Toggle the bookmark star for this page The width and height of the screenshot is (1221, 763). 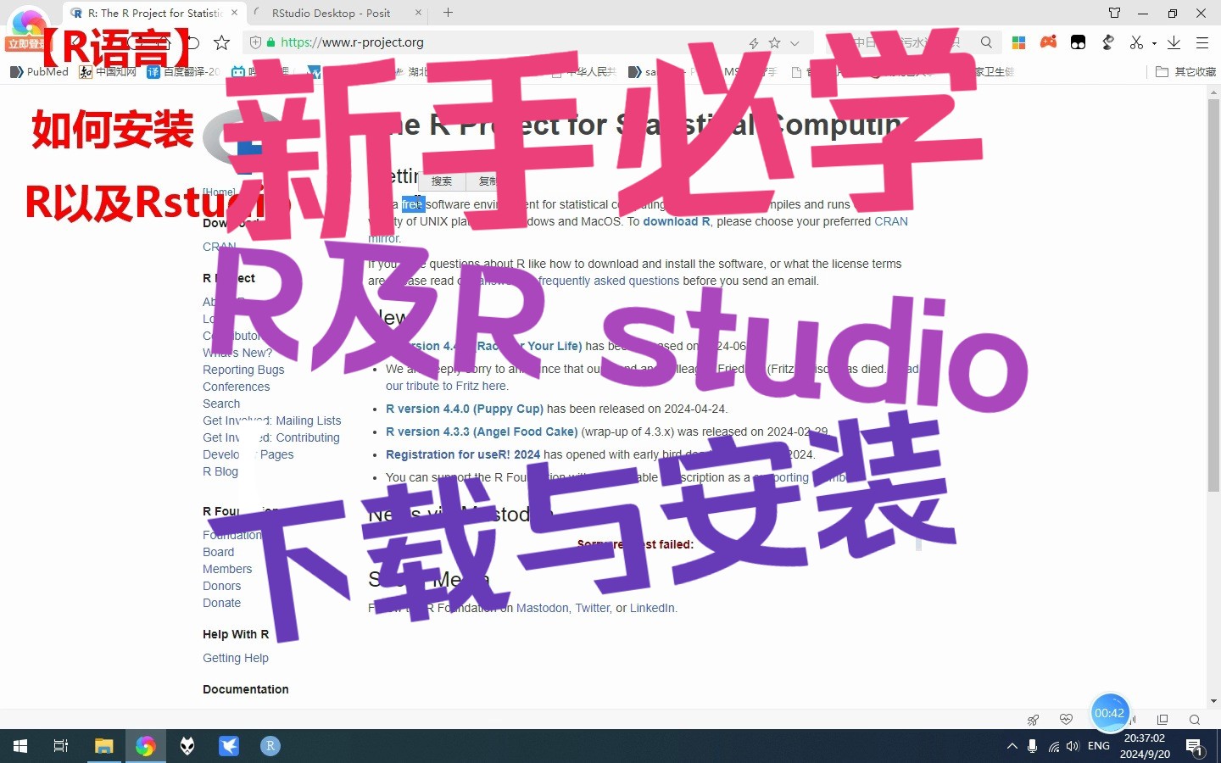(772, 42)
